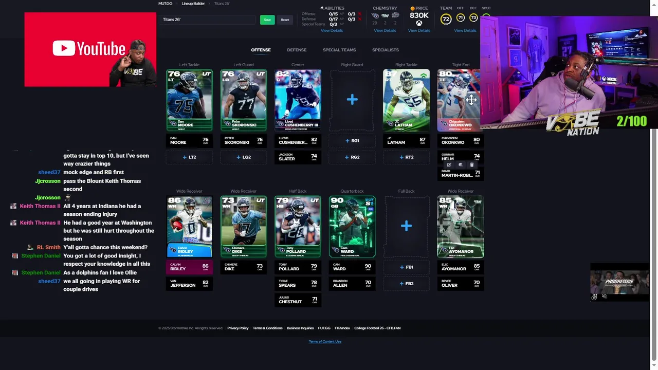Open the Dan Moore left tackle card
The height and width of the screenshot is (370, 658).
(189, 100)
